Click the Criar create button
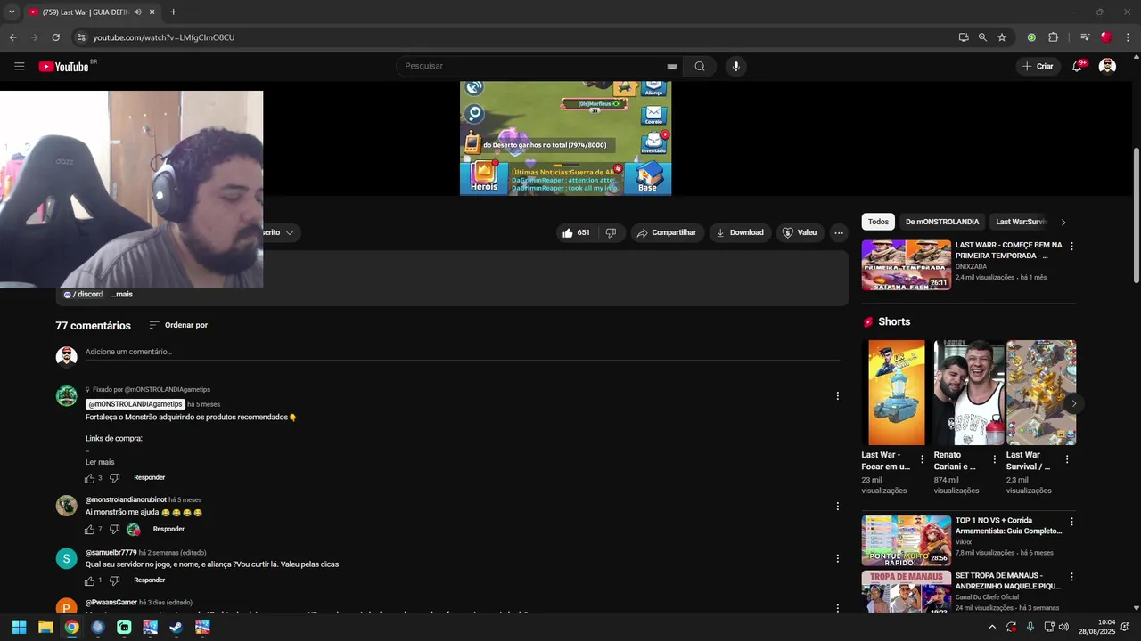This screenshot has width=1141, height=641. point(1038,66)
